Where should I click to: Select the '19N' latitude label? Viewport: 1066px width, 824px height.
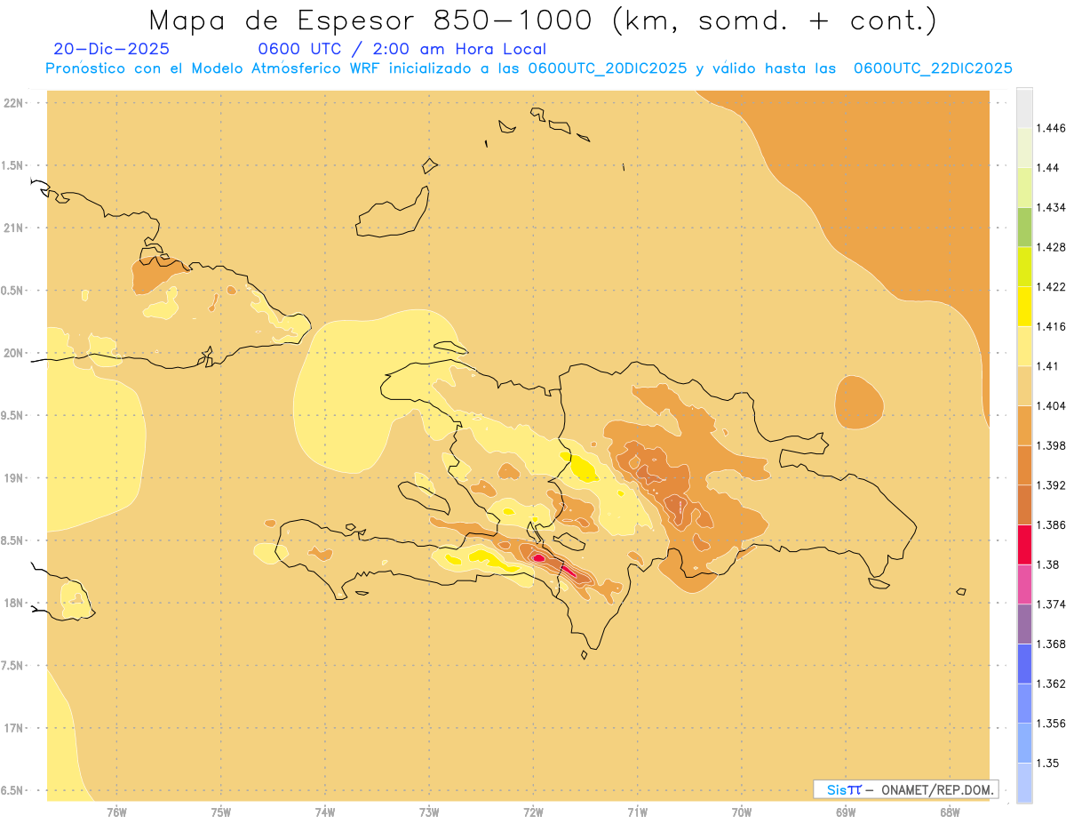pyautogui.click(x=13, y=478)
